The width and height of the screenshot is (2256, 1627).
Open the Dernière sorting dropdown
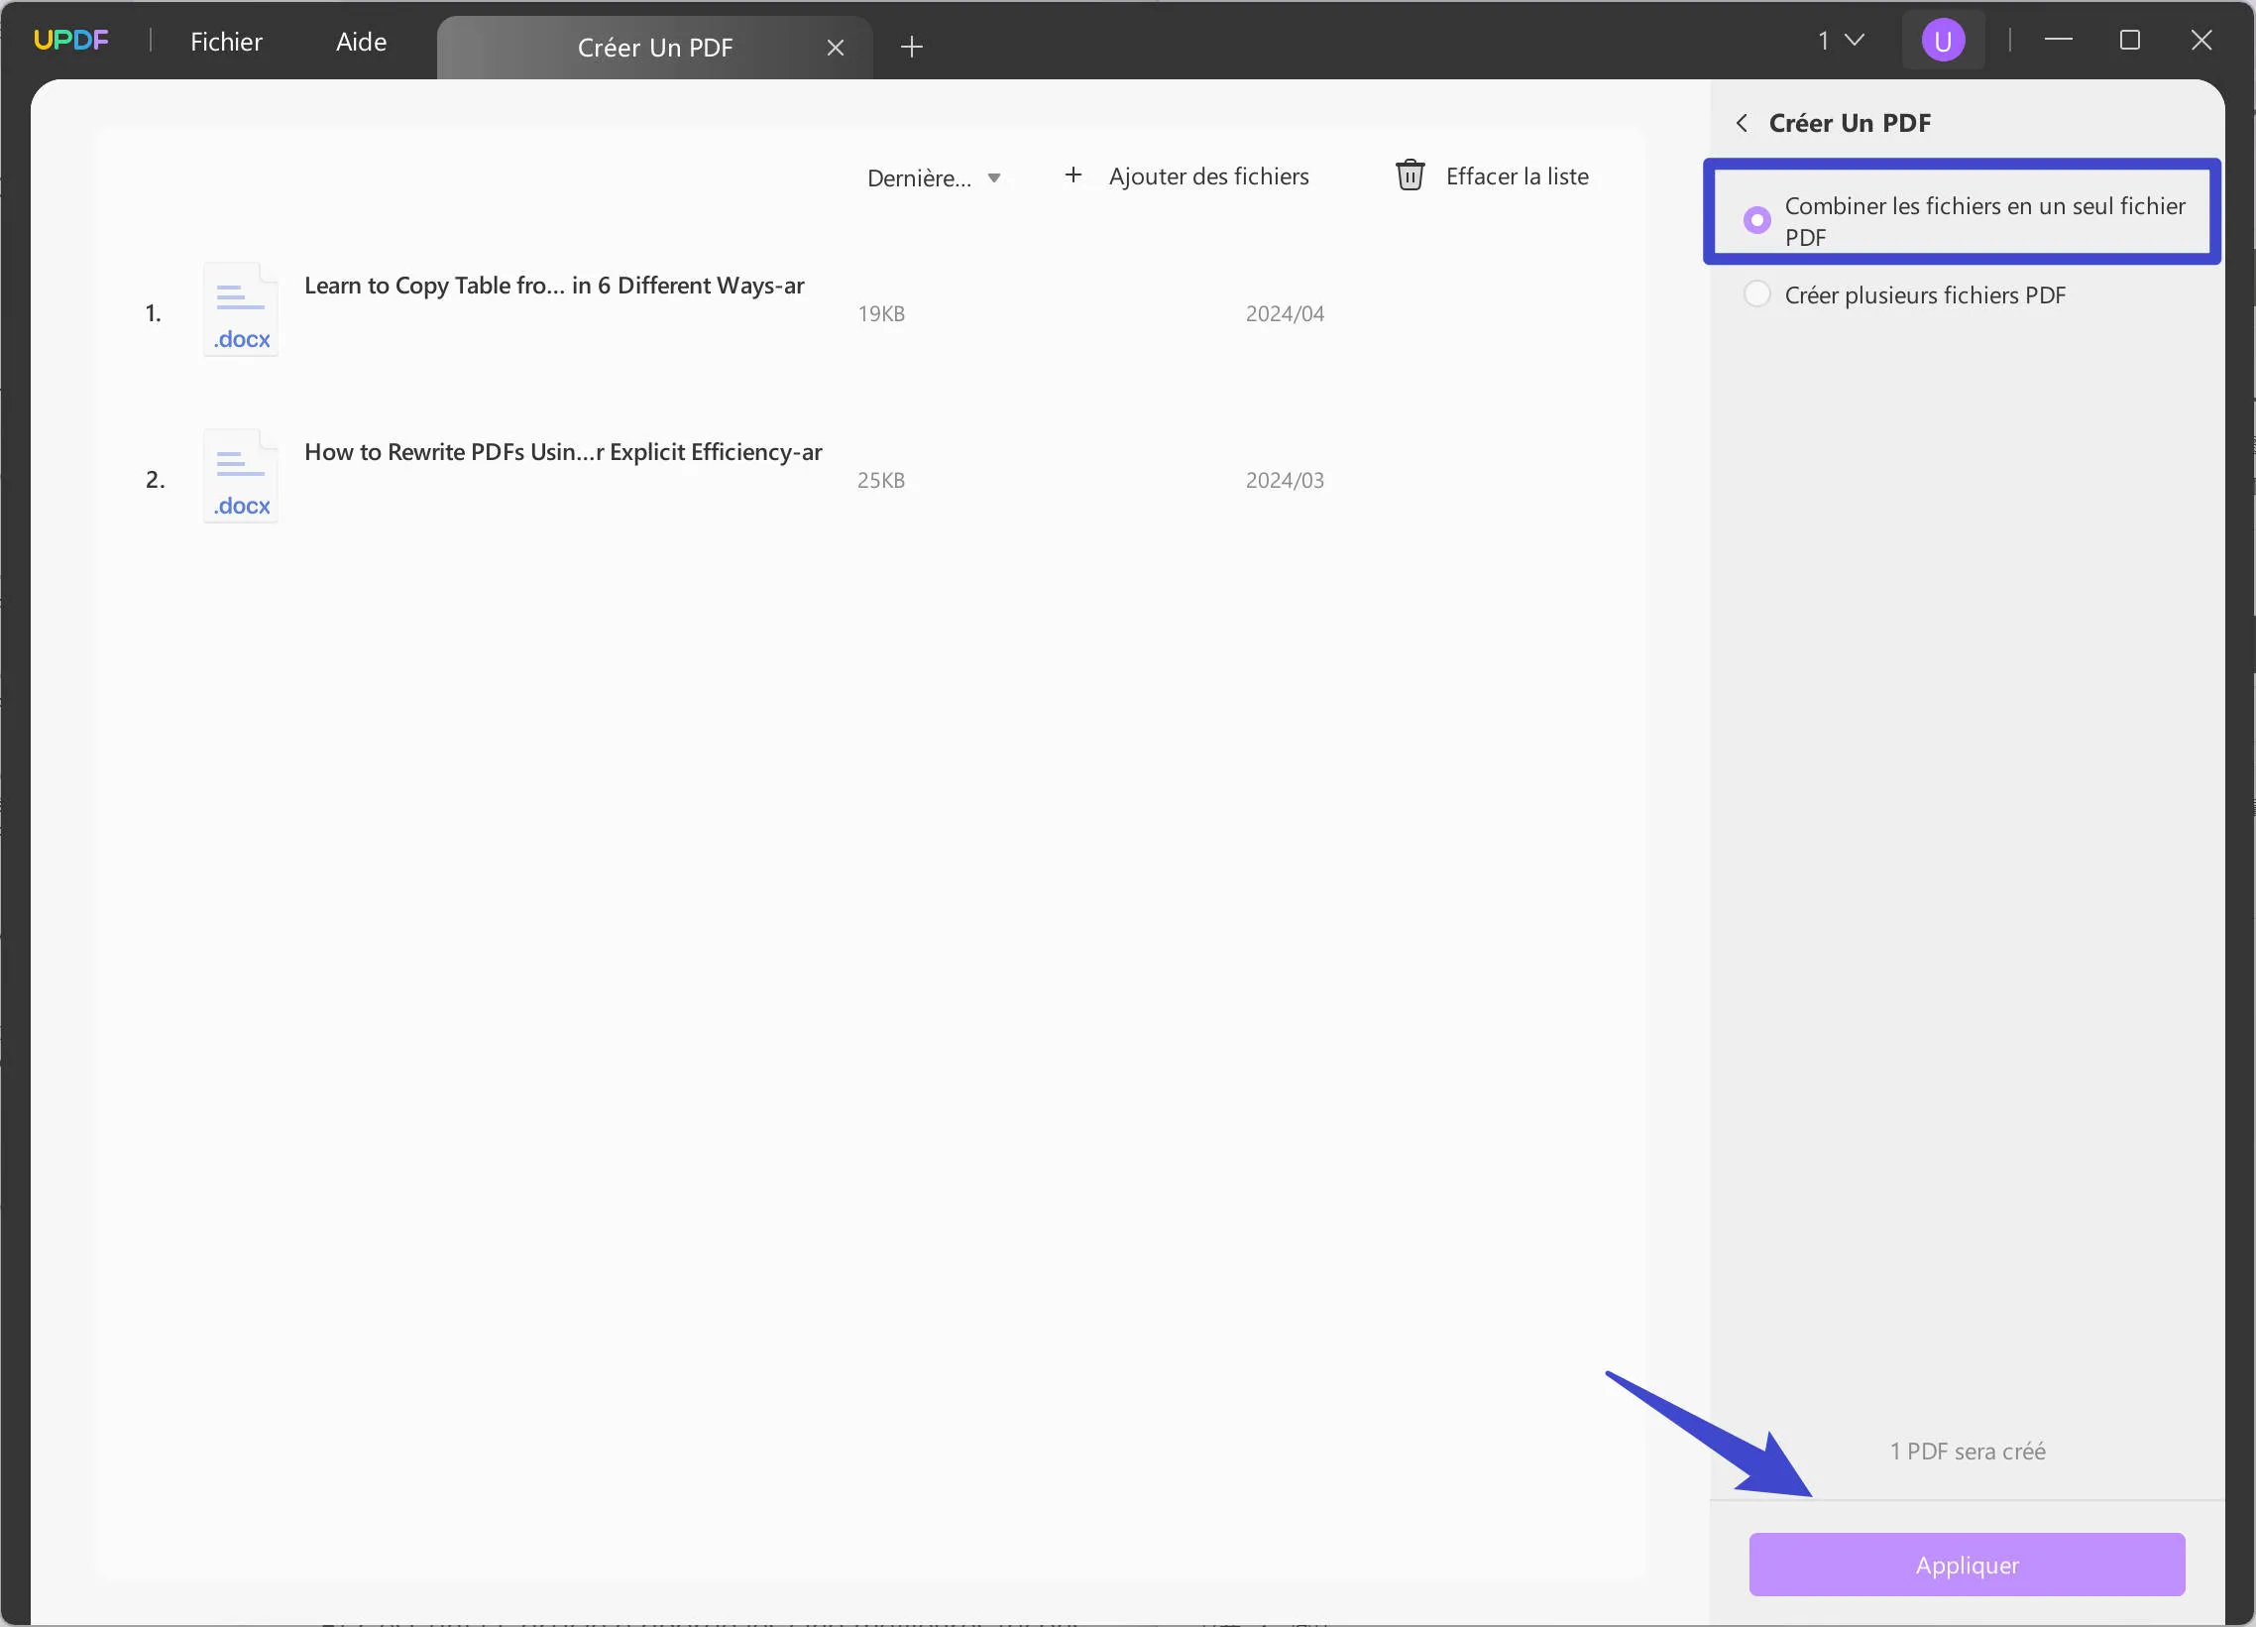coord(933,177)
